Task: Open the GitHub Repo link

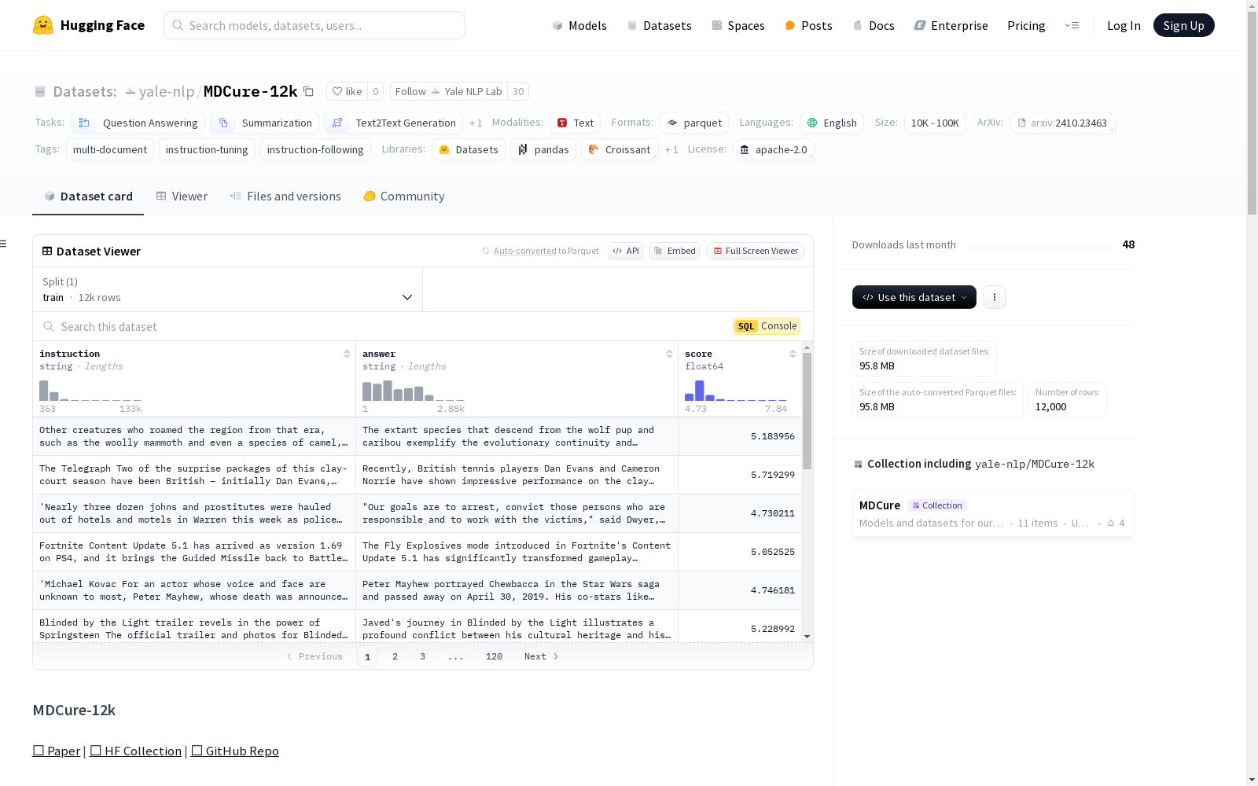Action: 235,751
